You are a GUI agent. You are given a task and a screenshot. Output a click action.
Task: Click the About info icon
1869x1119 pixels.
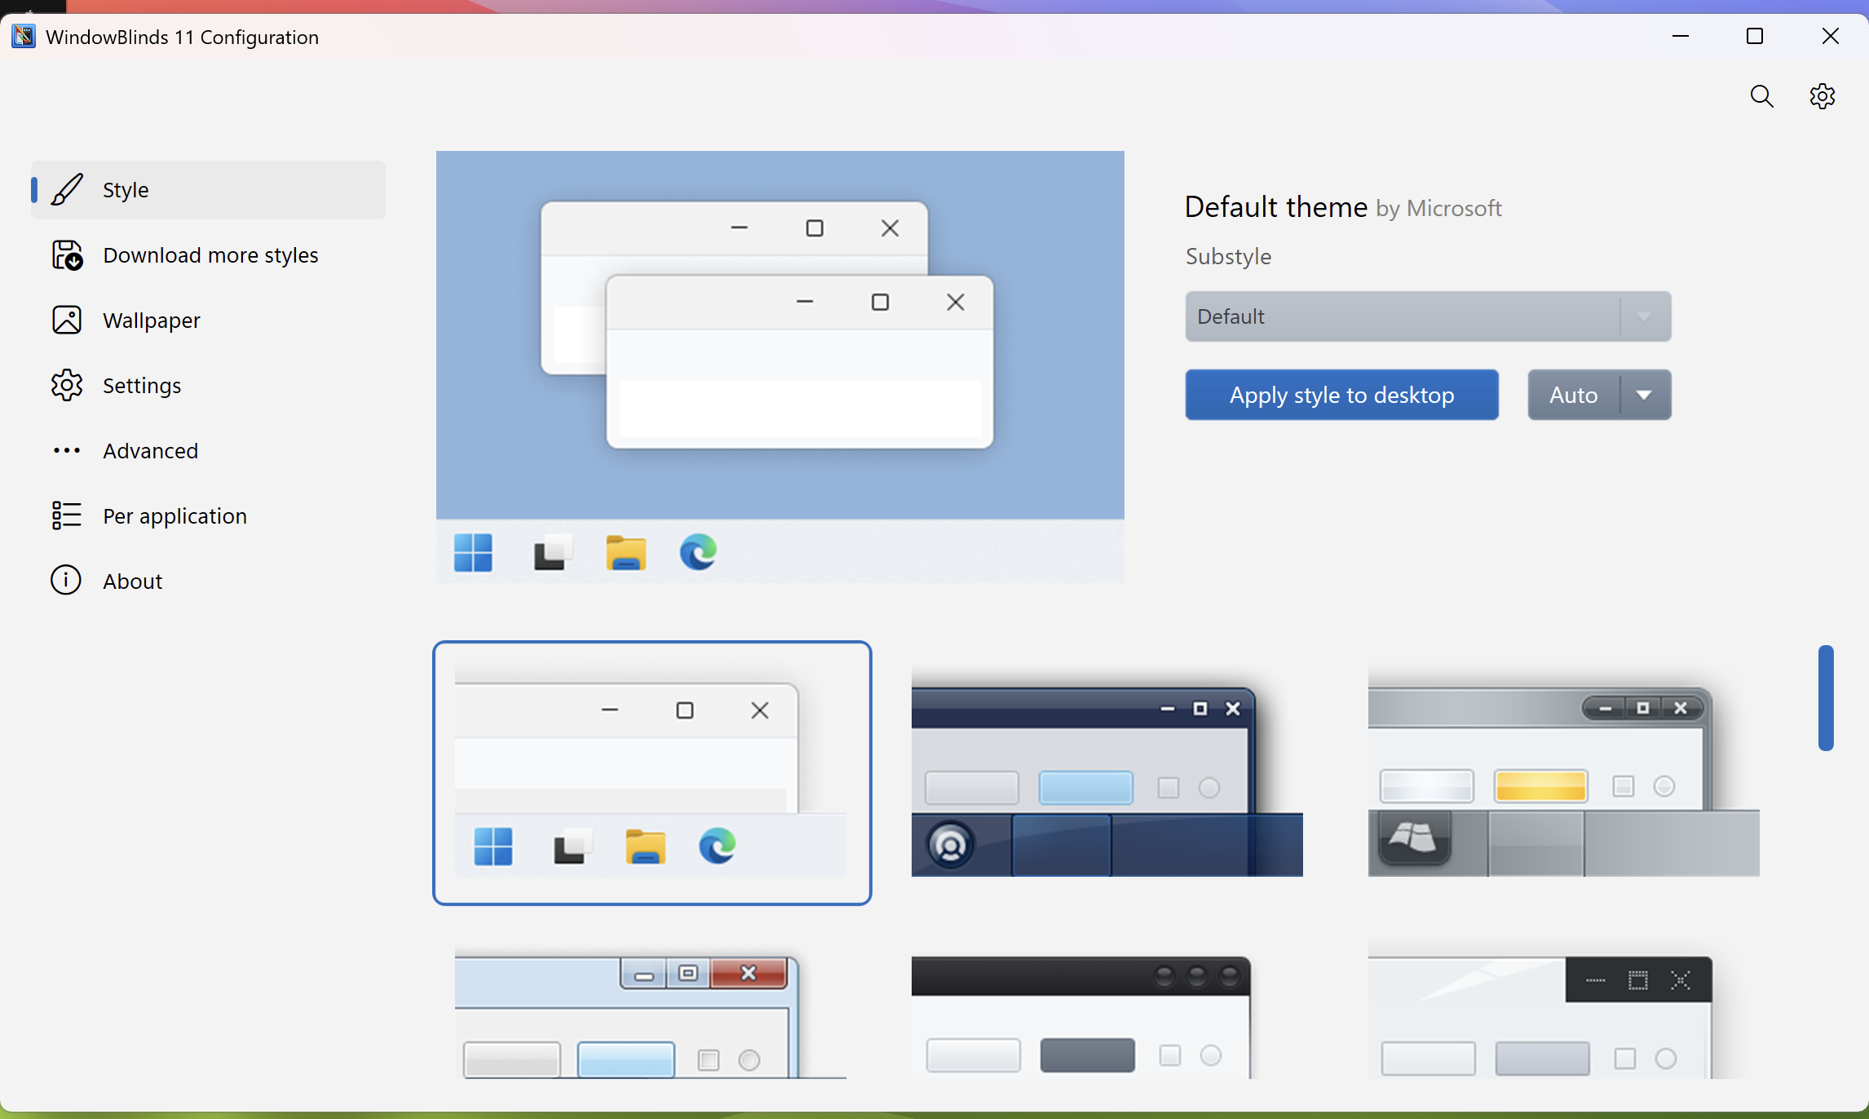[x=67, y=581]
